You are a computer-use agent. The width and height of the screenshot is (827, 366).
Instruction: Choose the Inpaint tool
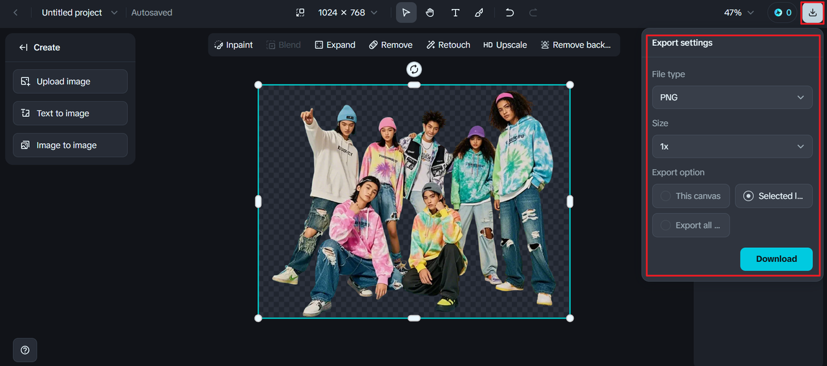(233, 45)
